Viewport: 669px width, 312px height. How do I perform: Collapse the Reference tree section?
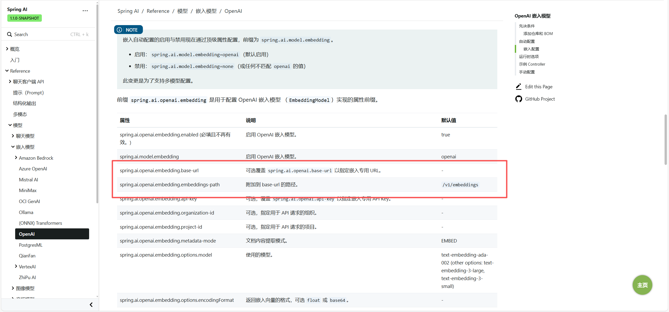7,71
